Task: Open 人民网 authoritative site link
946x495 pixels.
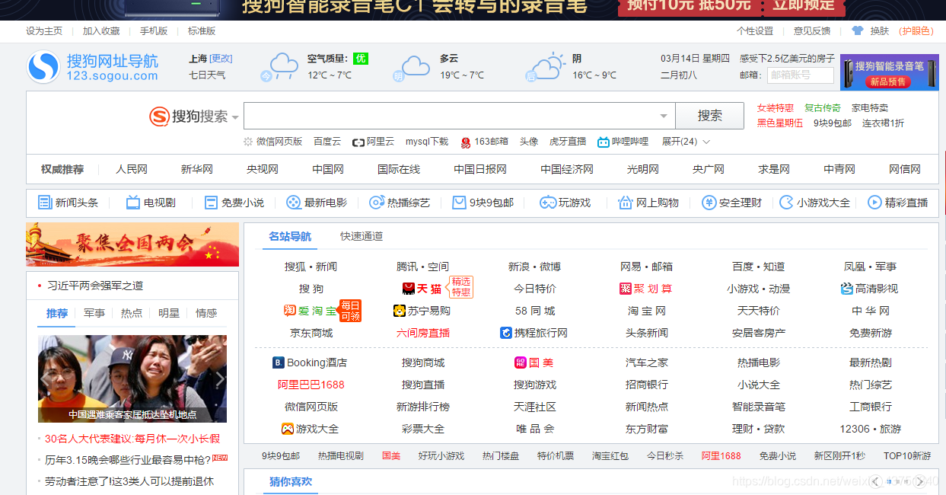Action: 132,169
